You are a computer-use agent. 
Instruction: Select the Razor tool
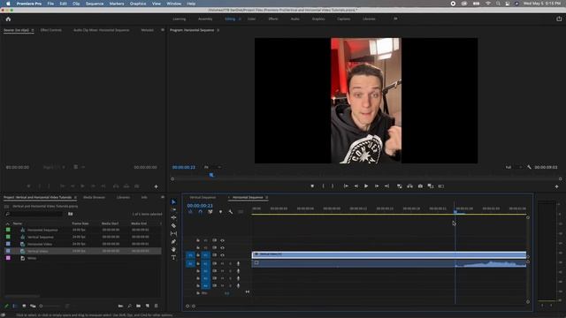pyautogui.click(x=173, y=226)
